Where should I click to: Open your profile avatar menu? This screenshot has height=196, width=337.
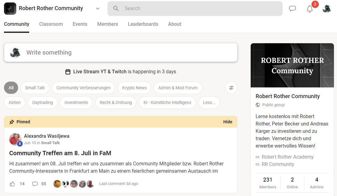(x=327, y=9)
